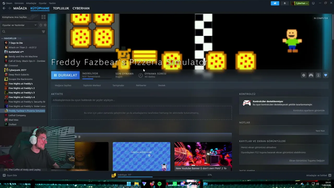334x188 pixels.
Task: Open Tartışmalar link
Action: 118,85
